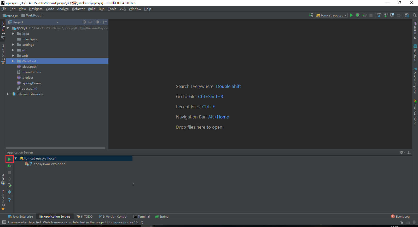Viewport: 418px width, 227px height.
Task: Click the Project panel horizontal scrollbar
Action: point(55,148)
